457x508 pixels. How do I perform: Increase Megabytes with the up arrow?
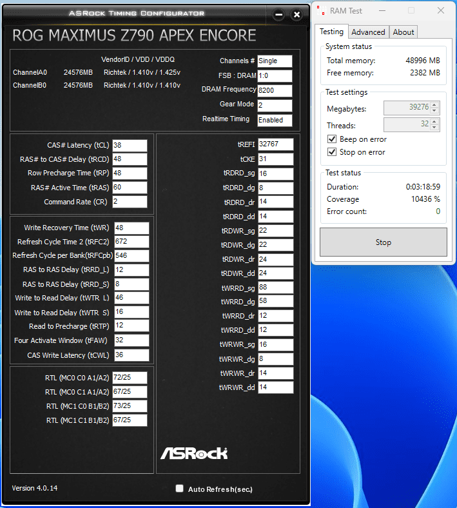(x=434, y=104)
